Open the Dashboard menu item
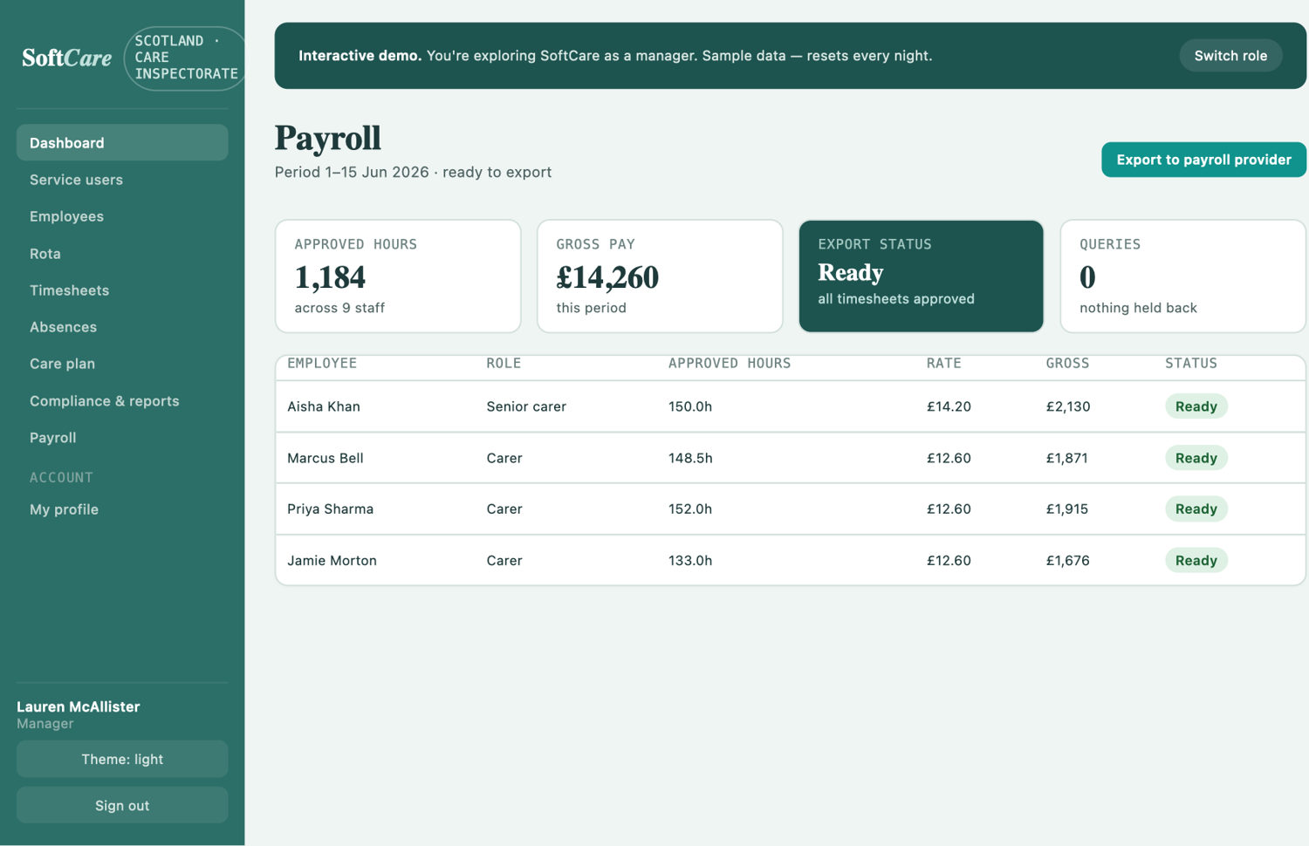The image size is (1309, 846). [x=122, y=142]
